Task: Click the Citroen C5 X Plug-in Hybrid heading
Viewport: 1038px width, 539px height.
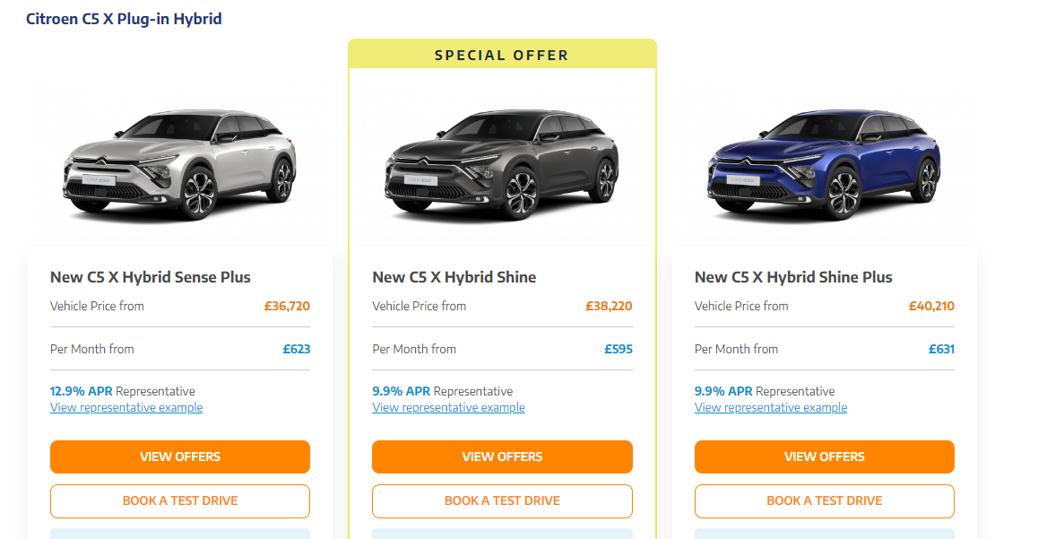Action: pyautogui.click(x=124, y=19)
